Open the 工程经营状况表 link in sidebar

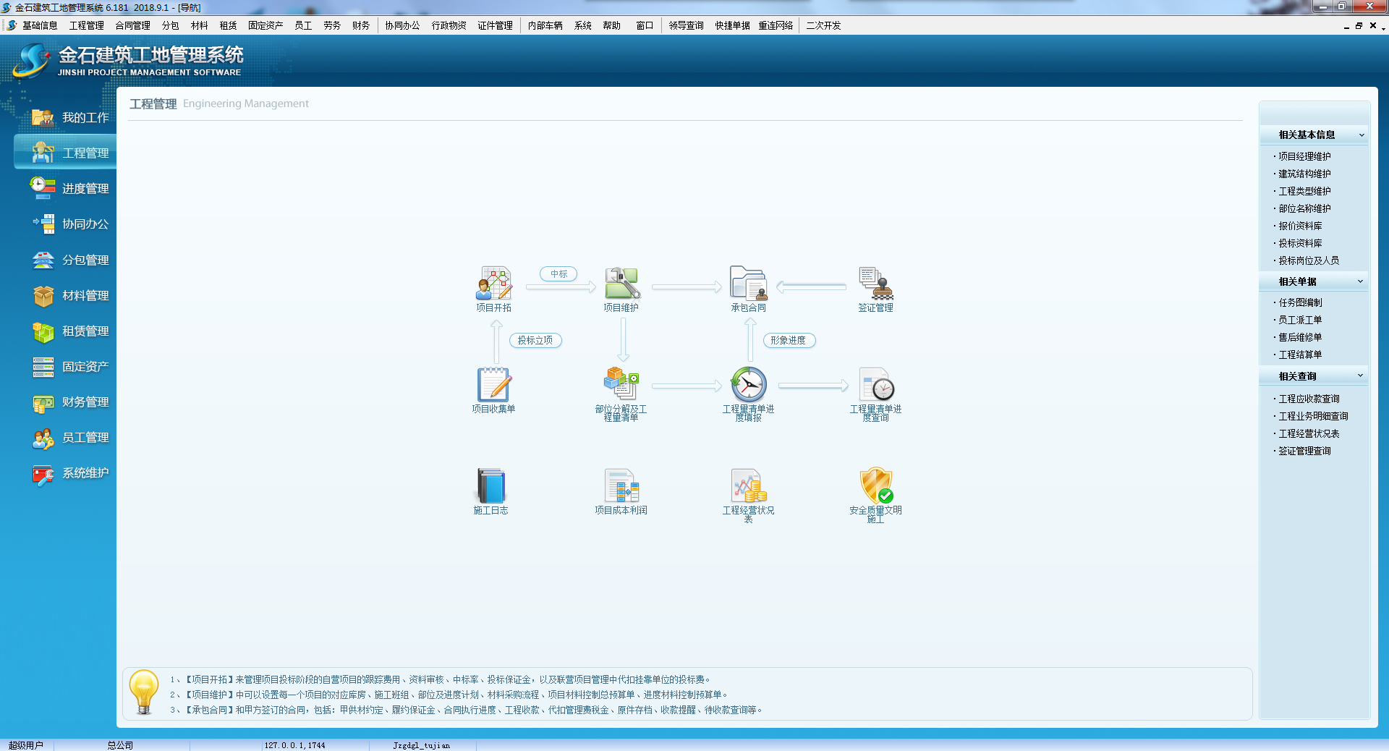click(1309, 433)
